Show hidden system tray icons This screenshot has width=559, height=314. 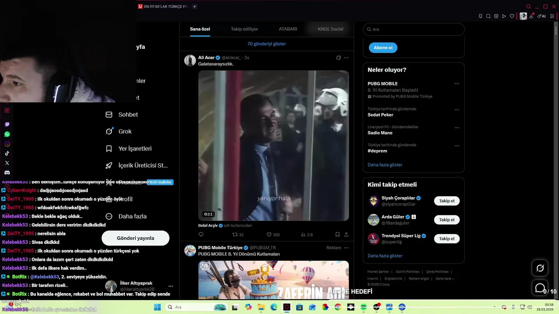click(x=494, y=307)
